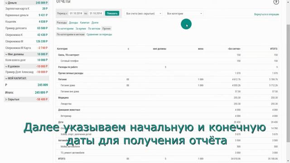Click the Ветеринар subcategory
This screenshot has height=163, width=290.
tap(66, 116)
